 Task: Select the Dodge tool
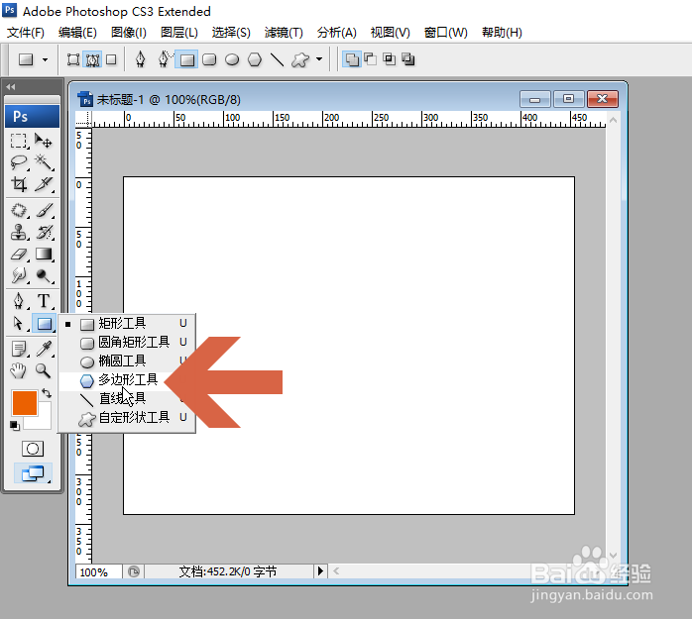pos(44,275)
